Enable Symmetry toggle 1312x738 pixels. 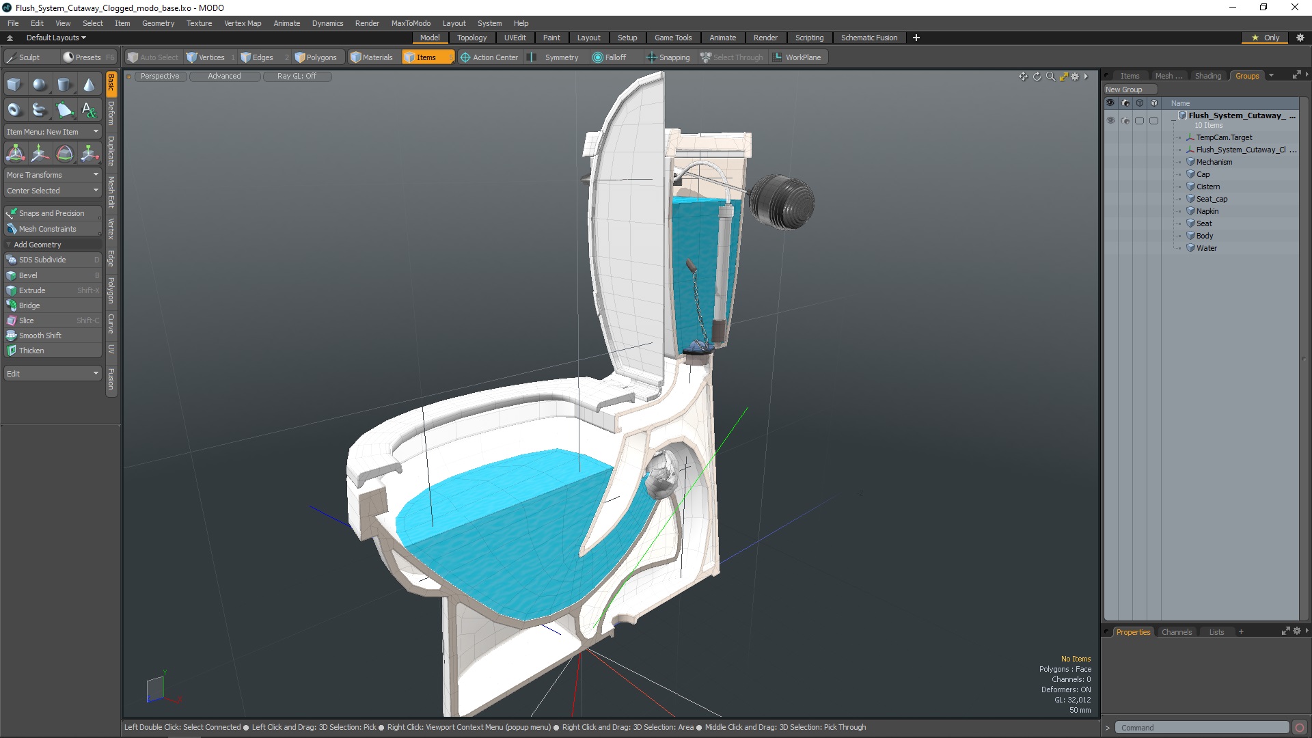tap(554, 57)
